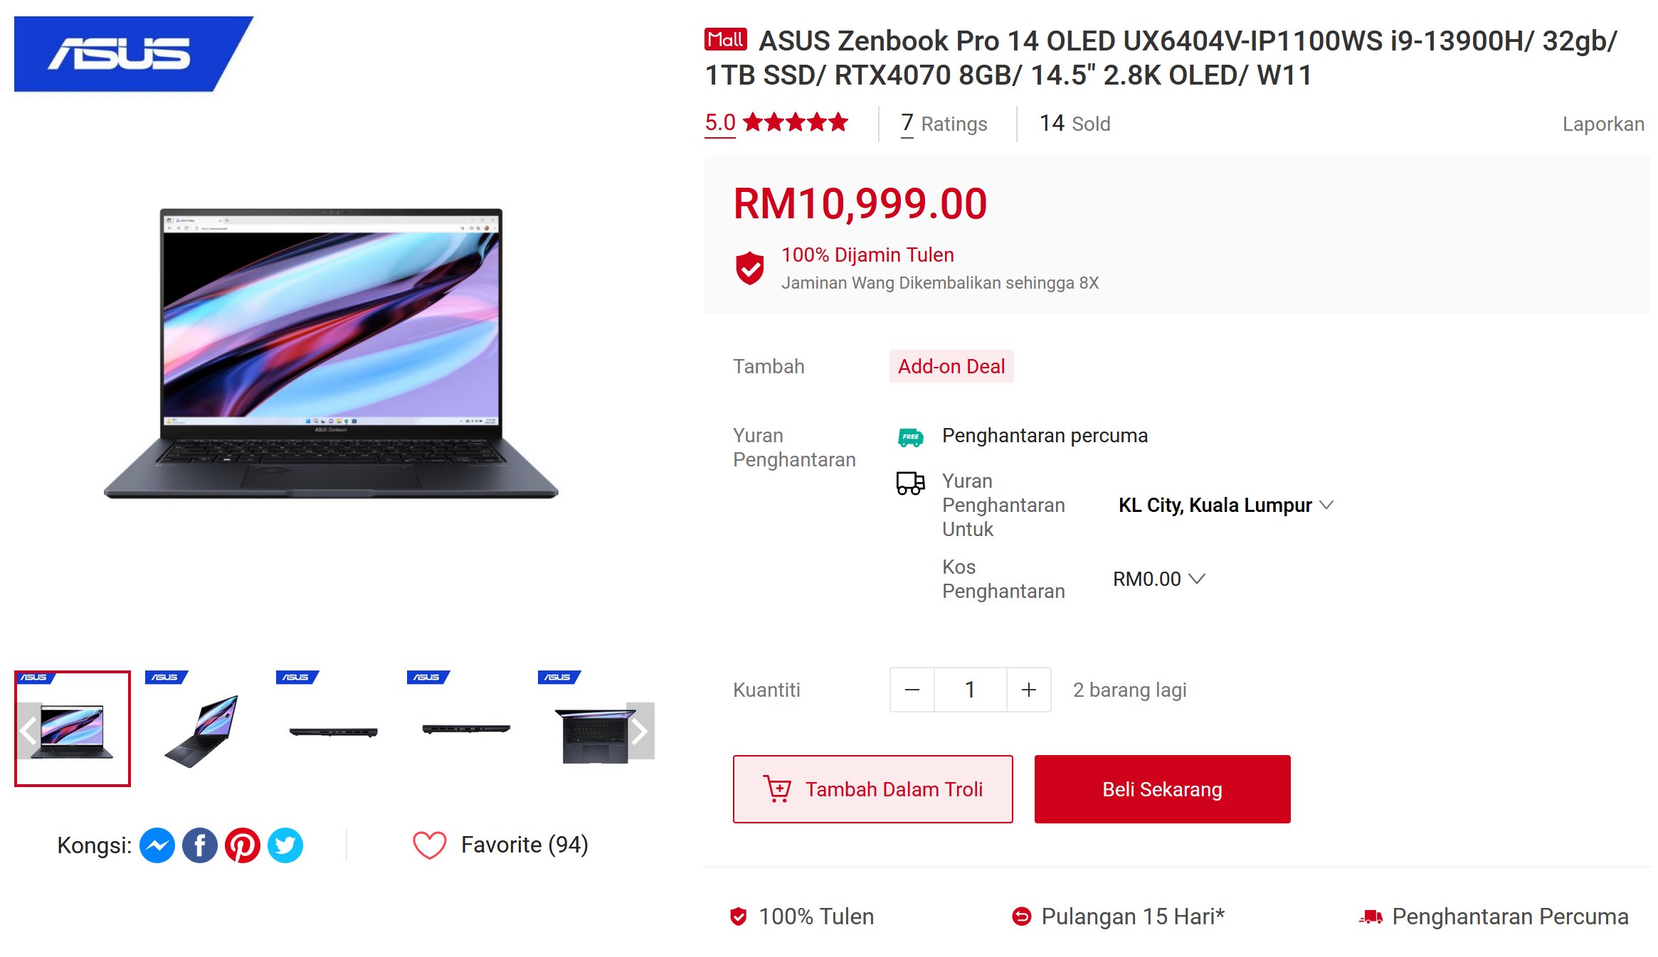Viewport: 1658px width, 957px height.
Task: Share product on Twitter
Action: 285,845
